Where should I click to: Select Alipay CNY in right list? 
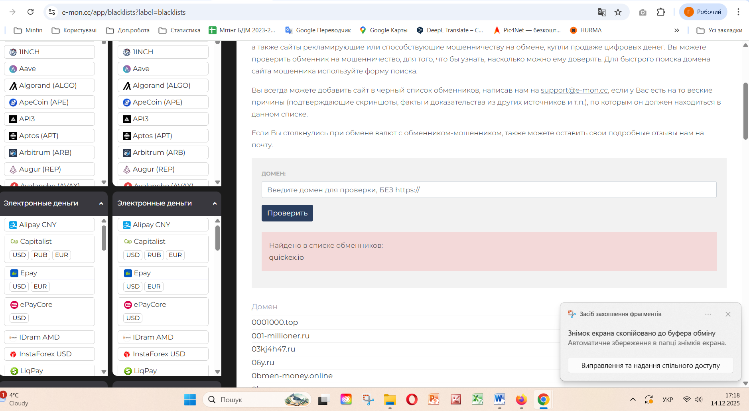pyautogui.click(x=163, y=225)
